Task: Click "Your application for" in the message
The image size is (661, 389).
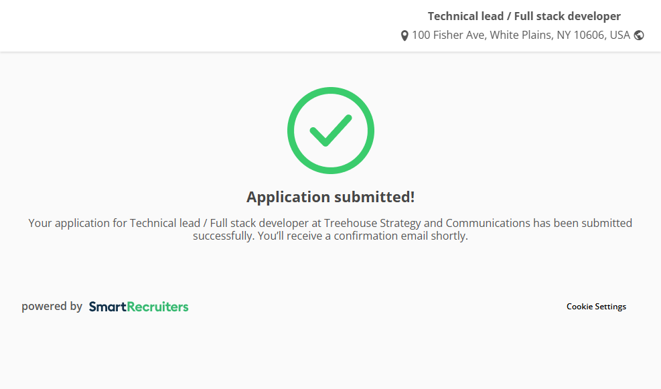Action: click(x=78, y=223)
